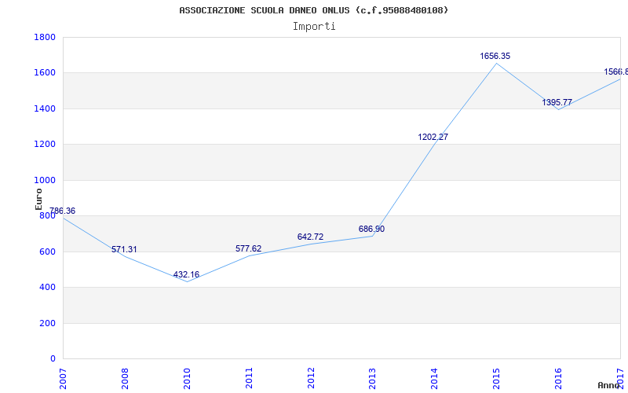Click the 2016 x-axis label
This screenshot has width=628, height=393.
[559, 378]
